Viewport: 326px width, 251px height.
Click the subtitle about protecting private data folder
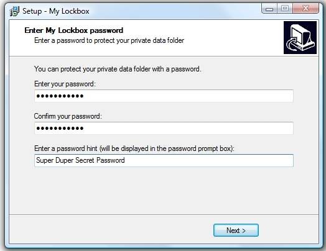(x=109, y=40)
